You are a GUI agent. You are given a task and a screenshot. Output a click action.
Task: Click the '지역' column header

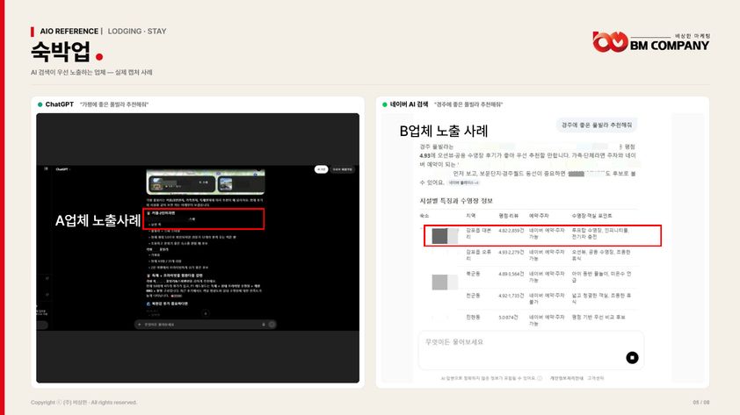tap(470, 216)
